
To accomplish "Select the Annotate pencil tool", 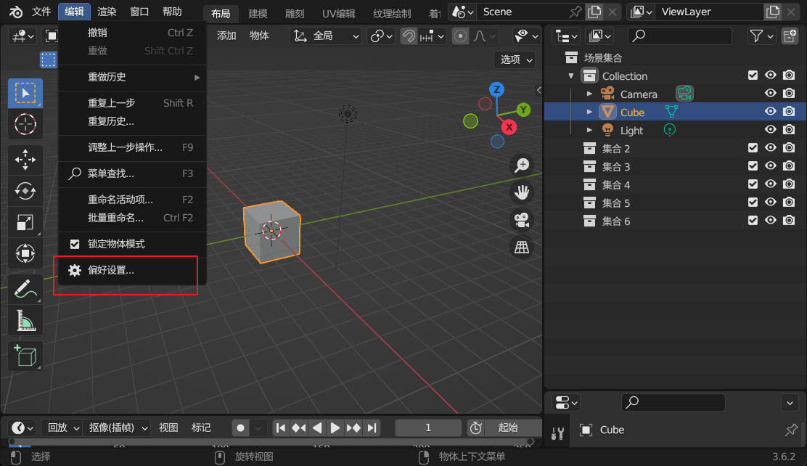I will [25, 288].
